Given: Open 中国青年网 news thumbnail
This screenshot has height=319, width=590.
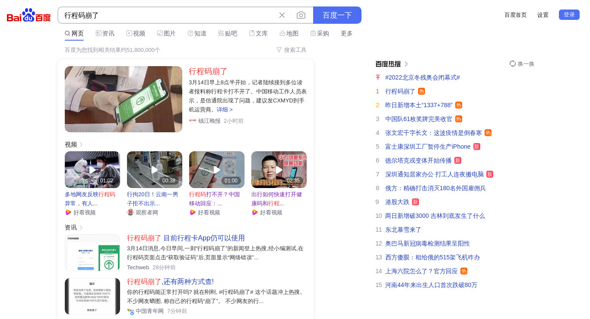Looking at the screenshot, I should (x=92, y=297).
